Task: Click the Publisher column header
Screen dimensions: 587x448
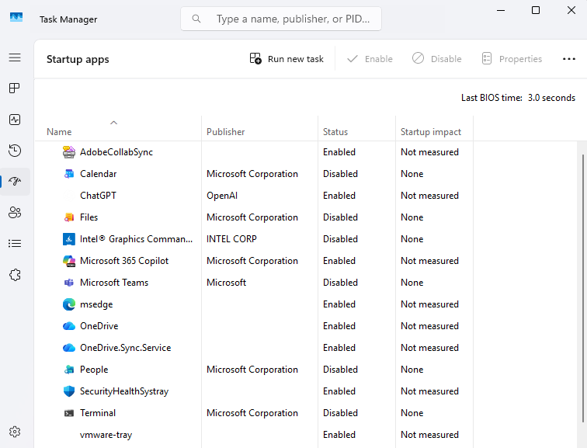Action: [x=225, y=132]
